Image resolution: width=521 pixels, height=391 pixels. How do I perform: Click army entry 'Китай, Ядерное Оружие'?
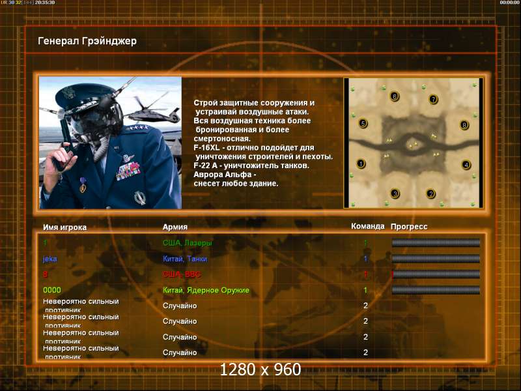click(206, 290)
